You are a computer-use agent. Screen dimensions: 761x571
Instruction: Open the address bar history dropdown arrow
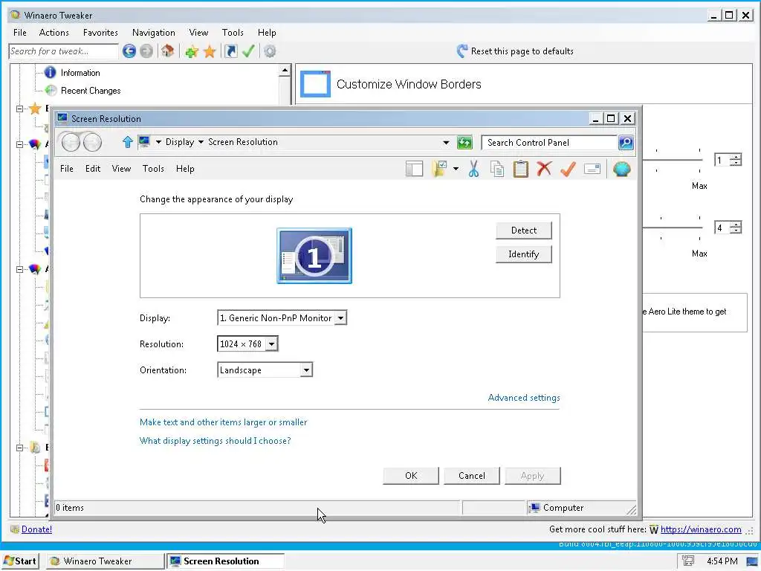pos(446,143)
